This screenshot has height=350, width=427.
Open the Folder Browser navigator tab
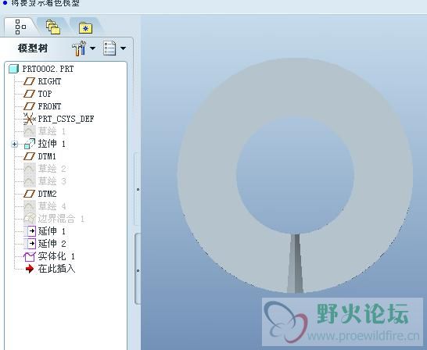(x=53, y=27)
